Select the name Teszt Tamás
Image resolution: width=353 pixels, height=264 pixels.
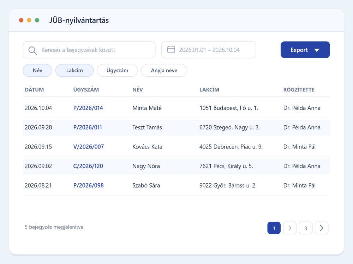147,127
